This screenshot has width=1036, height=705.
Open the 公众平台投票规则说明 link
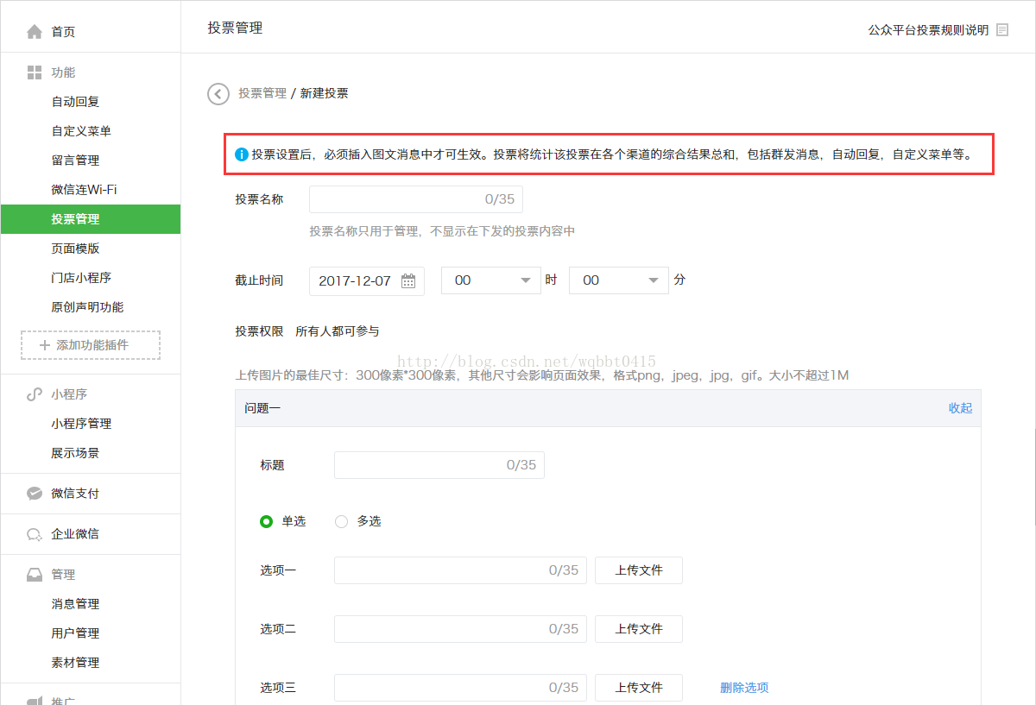[x=928, y=29]
